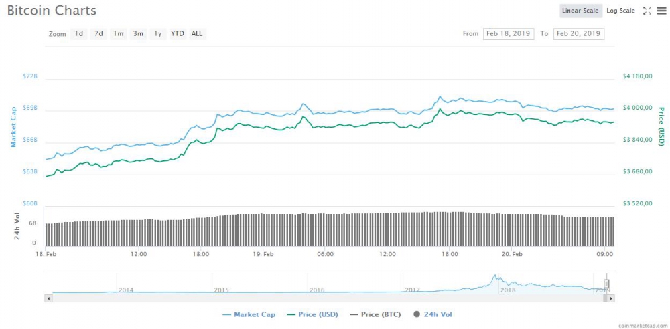Click the 19. Feb x-axis label
670x329 pixels.
[x=263, y=254]
